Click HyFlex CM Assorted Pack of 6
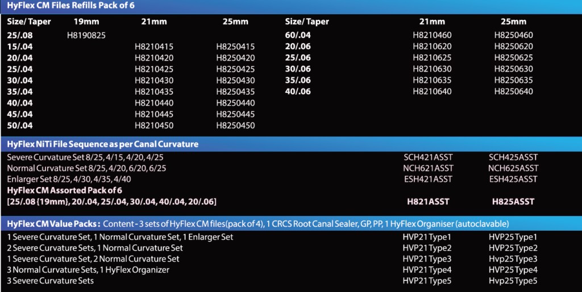 click(x=64, y=191)
